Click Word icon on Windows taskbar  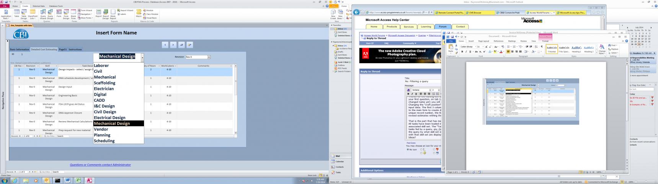click(x=68, y=181)
